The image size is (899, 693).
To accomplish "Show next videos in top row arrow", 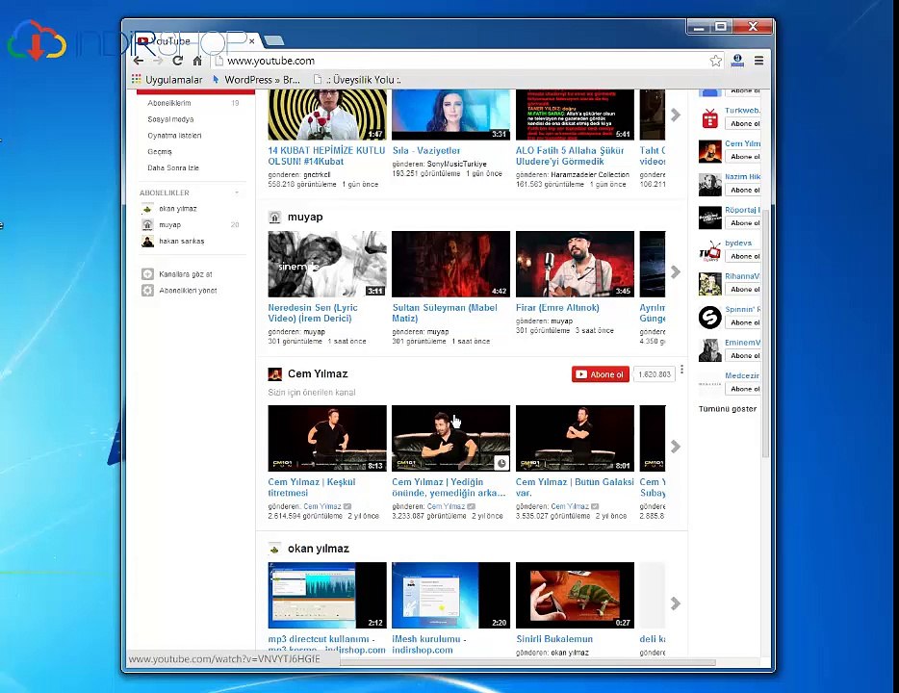I will 676,115.
